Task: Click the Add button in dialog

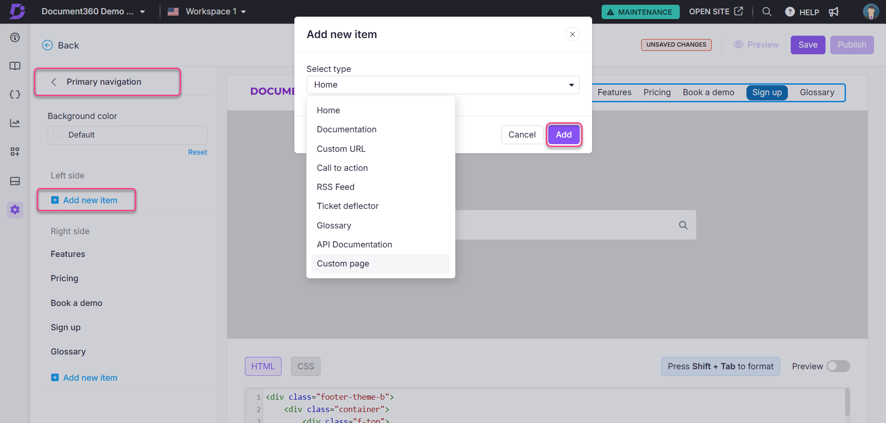Action: [564, 135]
